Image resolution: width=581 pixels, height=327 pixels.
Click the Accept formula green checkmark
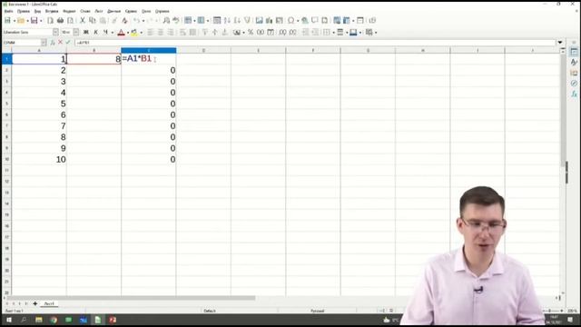click(x=68, y=43)
